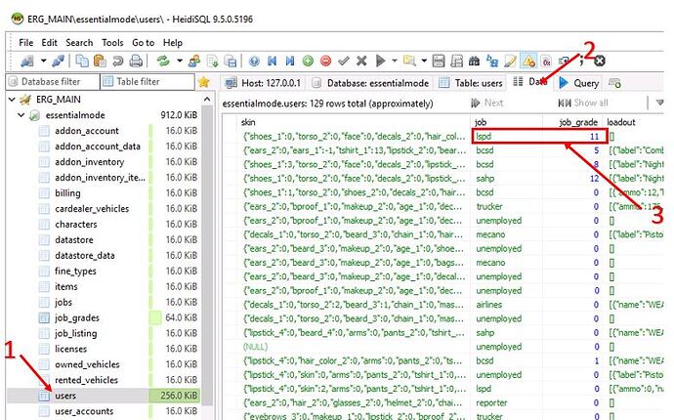
Task: Select the addon_inventory table in tree
Action: 90,162
